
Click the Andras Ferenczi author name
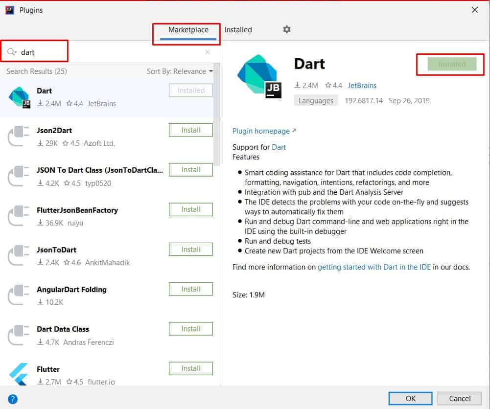(89, 342)
